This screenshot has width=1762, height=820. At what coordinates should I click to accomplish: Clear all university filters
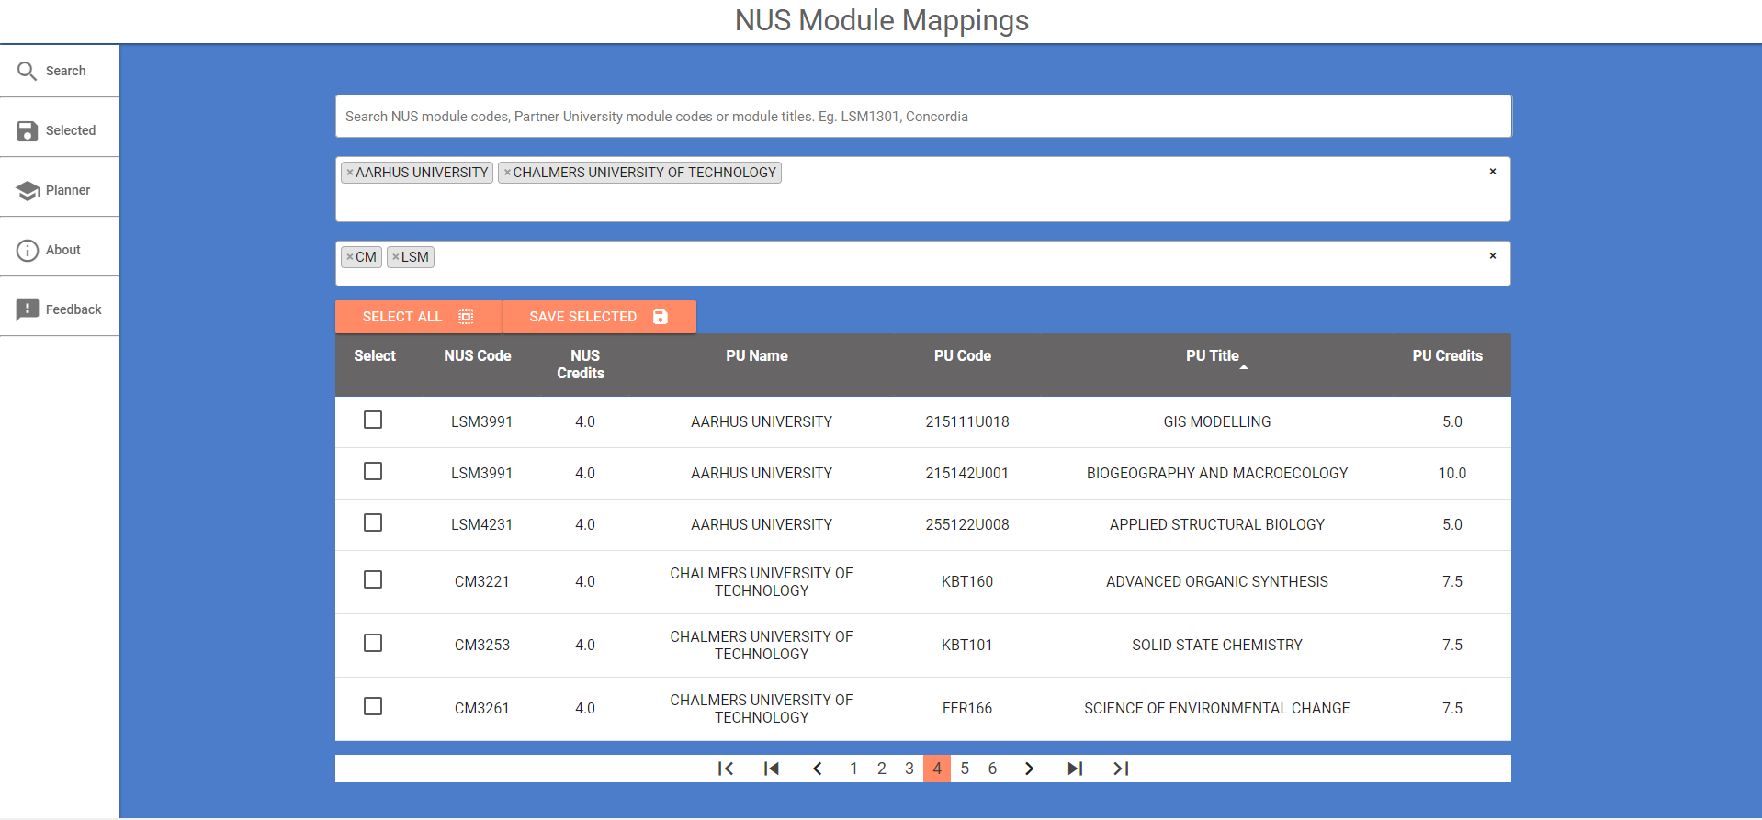click(x=1493, y=172)
